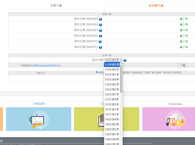Image resolution: width=195 pixels, height=145 pixels.
Task: Choose 111年第1季 option
Action: point(112,114)
